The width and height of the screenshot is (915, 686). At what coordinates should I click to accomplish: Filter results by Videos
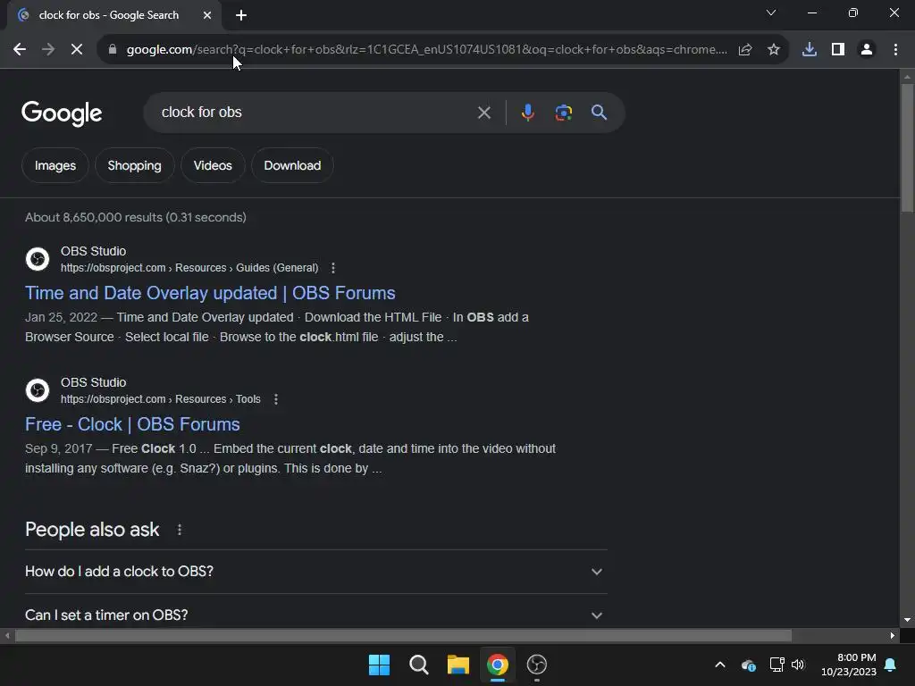pos(213,165)
